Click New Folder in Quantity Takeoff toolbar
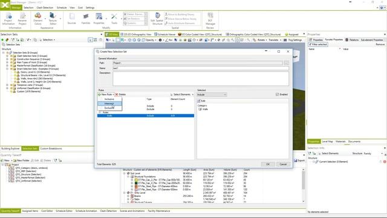387x218 pixels. tap(21, 160)
